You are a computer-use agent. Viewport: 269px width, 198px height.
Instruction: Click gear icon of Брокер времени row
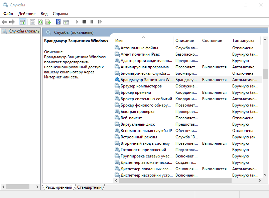[117, 92]
